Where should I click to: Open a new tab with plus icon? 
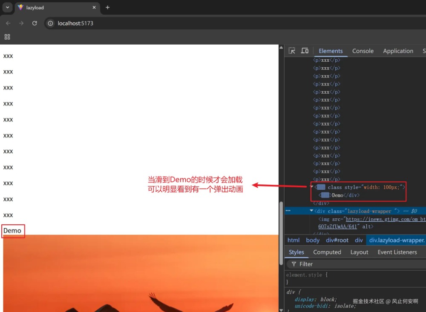click(x=107, y=7)
